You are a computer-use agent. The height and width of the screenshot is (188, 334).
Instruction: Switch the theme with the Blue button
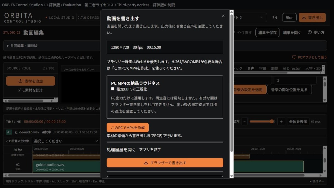click(x=289, y=18)
